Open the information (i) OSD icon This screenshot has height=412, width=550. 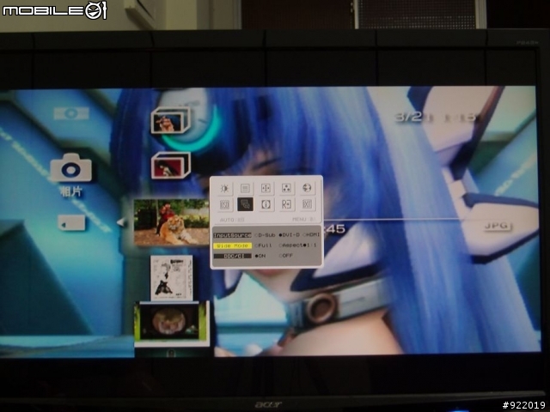(266, 204)
